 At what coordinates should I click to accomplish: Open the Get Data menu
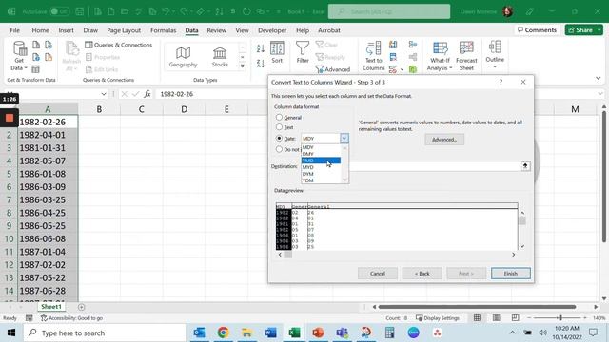coord(19,56)
